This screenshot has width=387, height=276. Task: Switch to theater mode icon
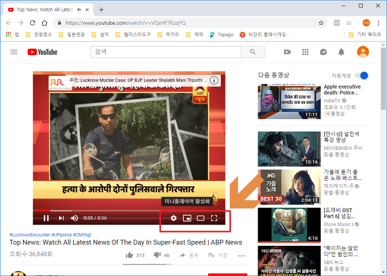pos(200,218)
